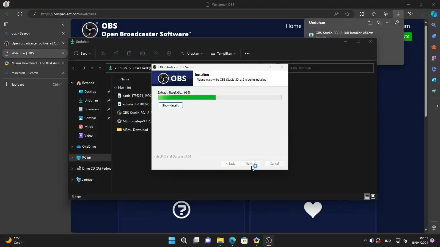This screenshot has height=247, width=440.
Task: Click the Home link on OBS website
Action: coord(294,26)
